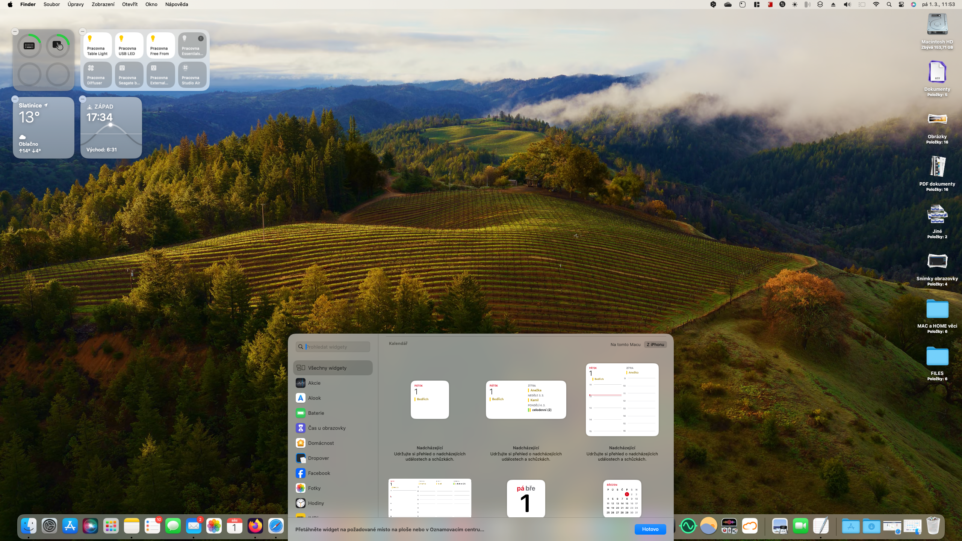The width and height of the screenshot is (962, 541).
Task: Select Čas u obrazovky category
Action: click(326, 428)
